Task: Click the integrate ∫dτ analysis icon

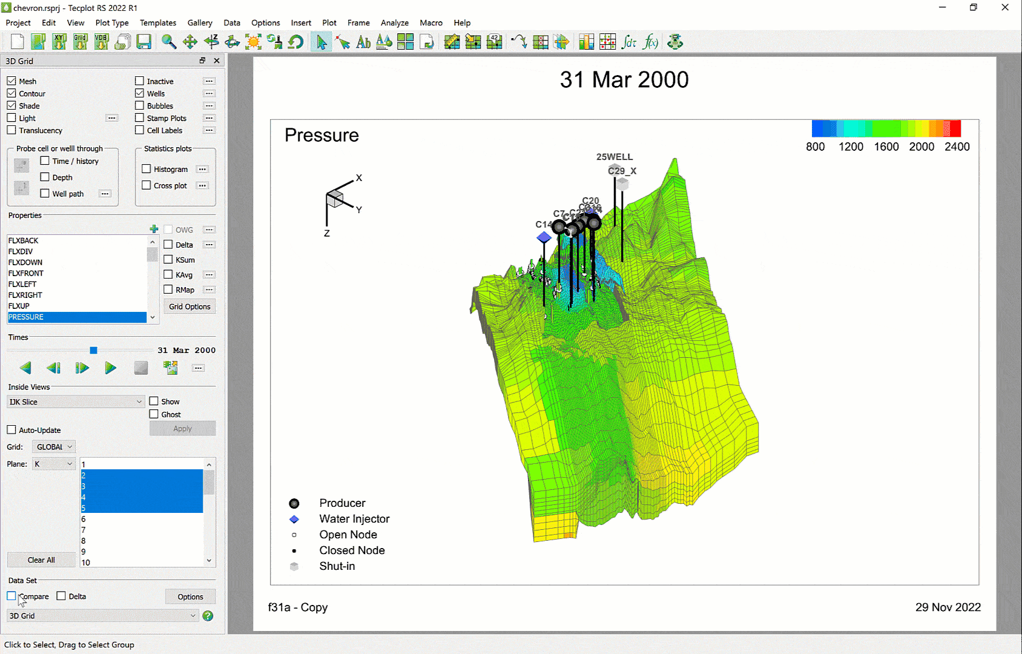Action: coord(629,42)
